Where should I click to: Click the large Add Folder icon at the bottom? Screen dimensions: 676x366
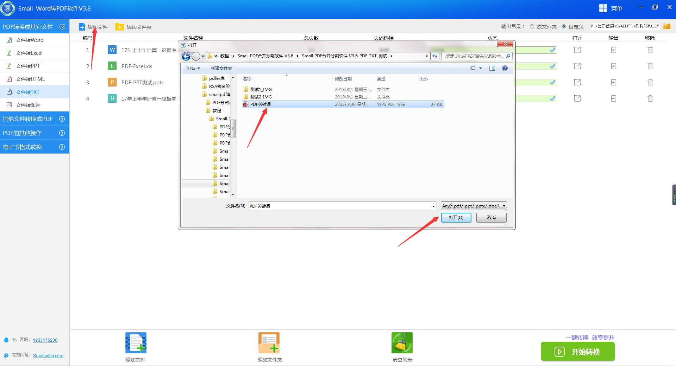click(269, 343)
